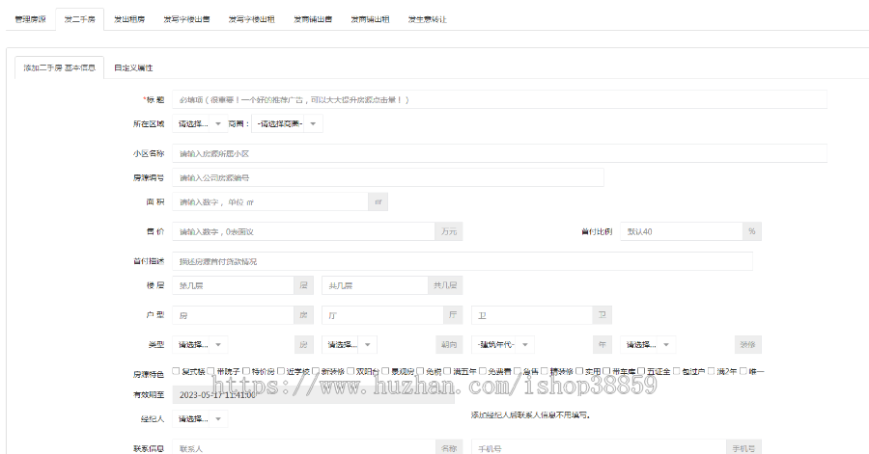Image resolution: width=869 pixels, height=454 pixels.
Task: Tick the 新装修 checkbox
Action: click(x=316, y=371)
